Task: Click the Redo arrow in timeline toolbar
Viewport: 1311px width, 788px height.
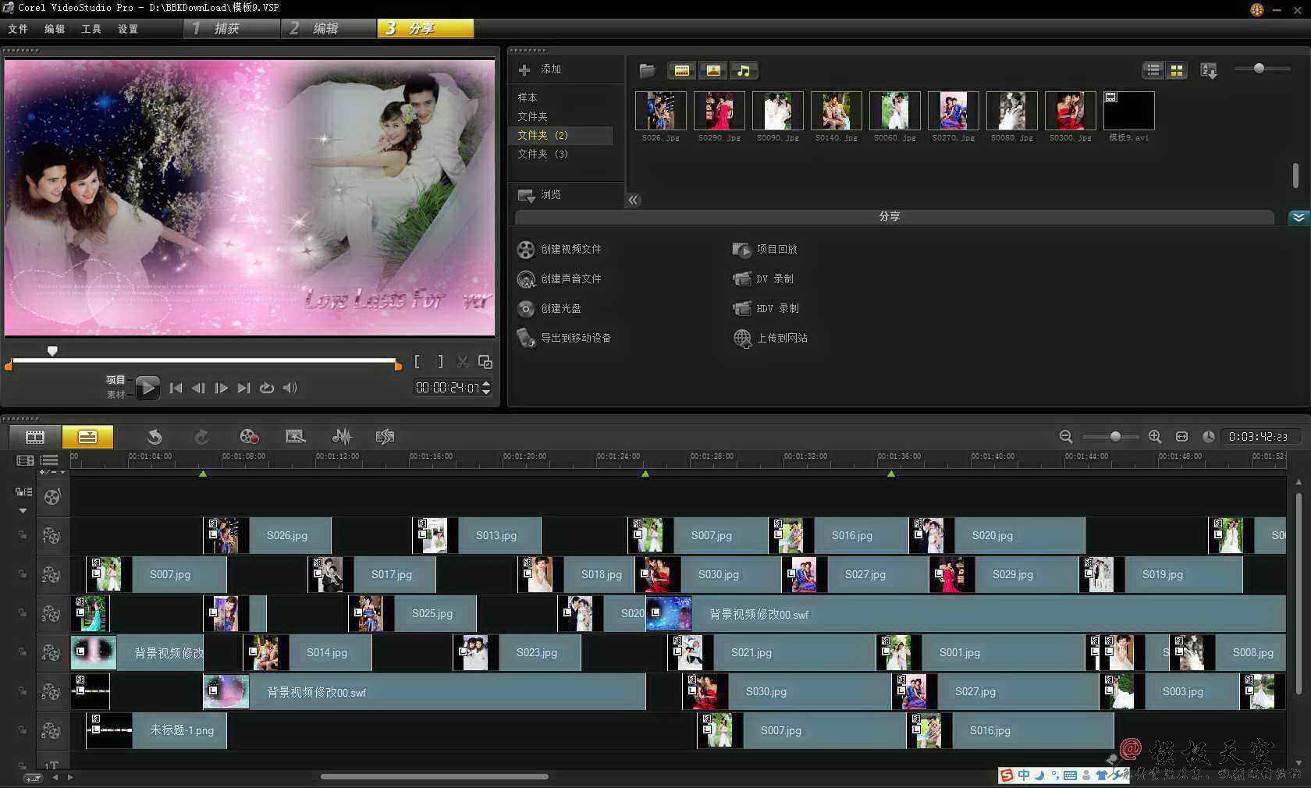Action: (202, 437)
